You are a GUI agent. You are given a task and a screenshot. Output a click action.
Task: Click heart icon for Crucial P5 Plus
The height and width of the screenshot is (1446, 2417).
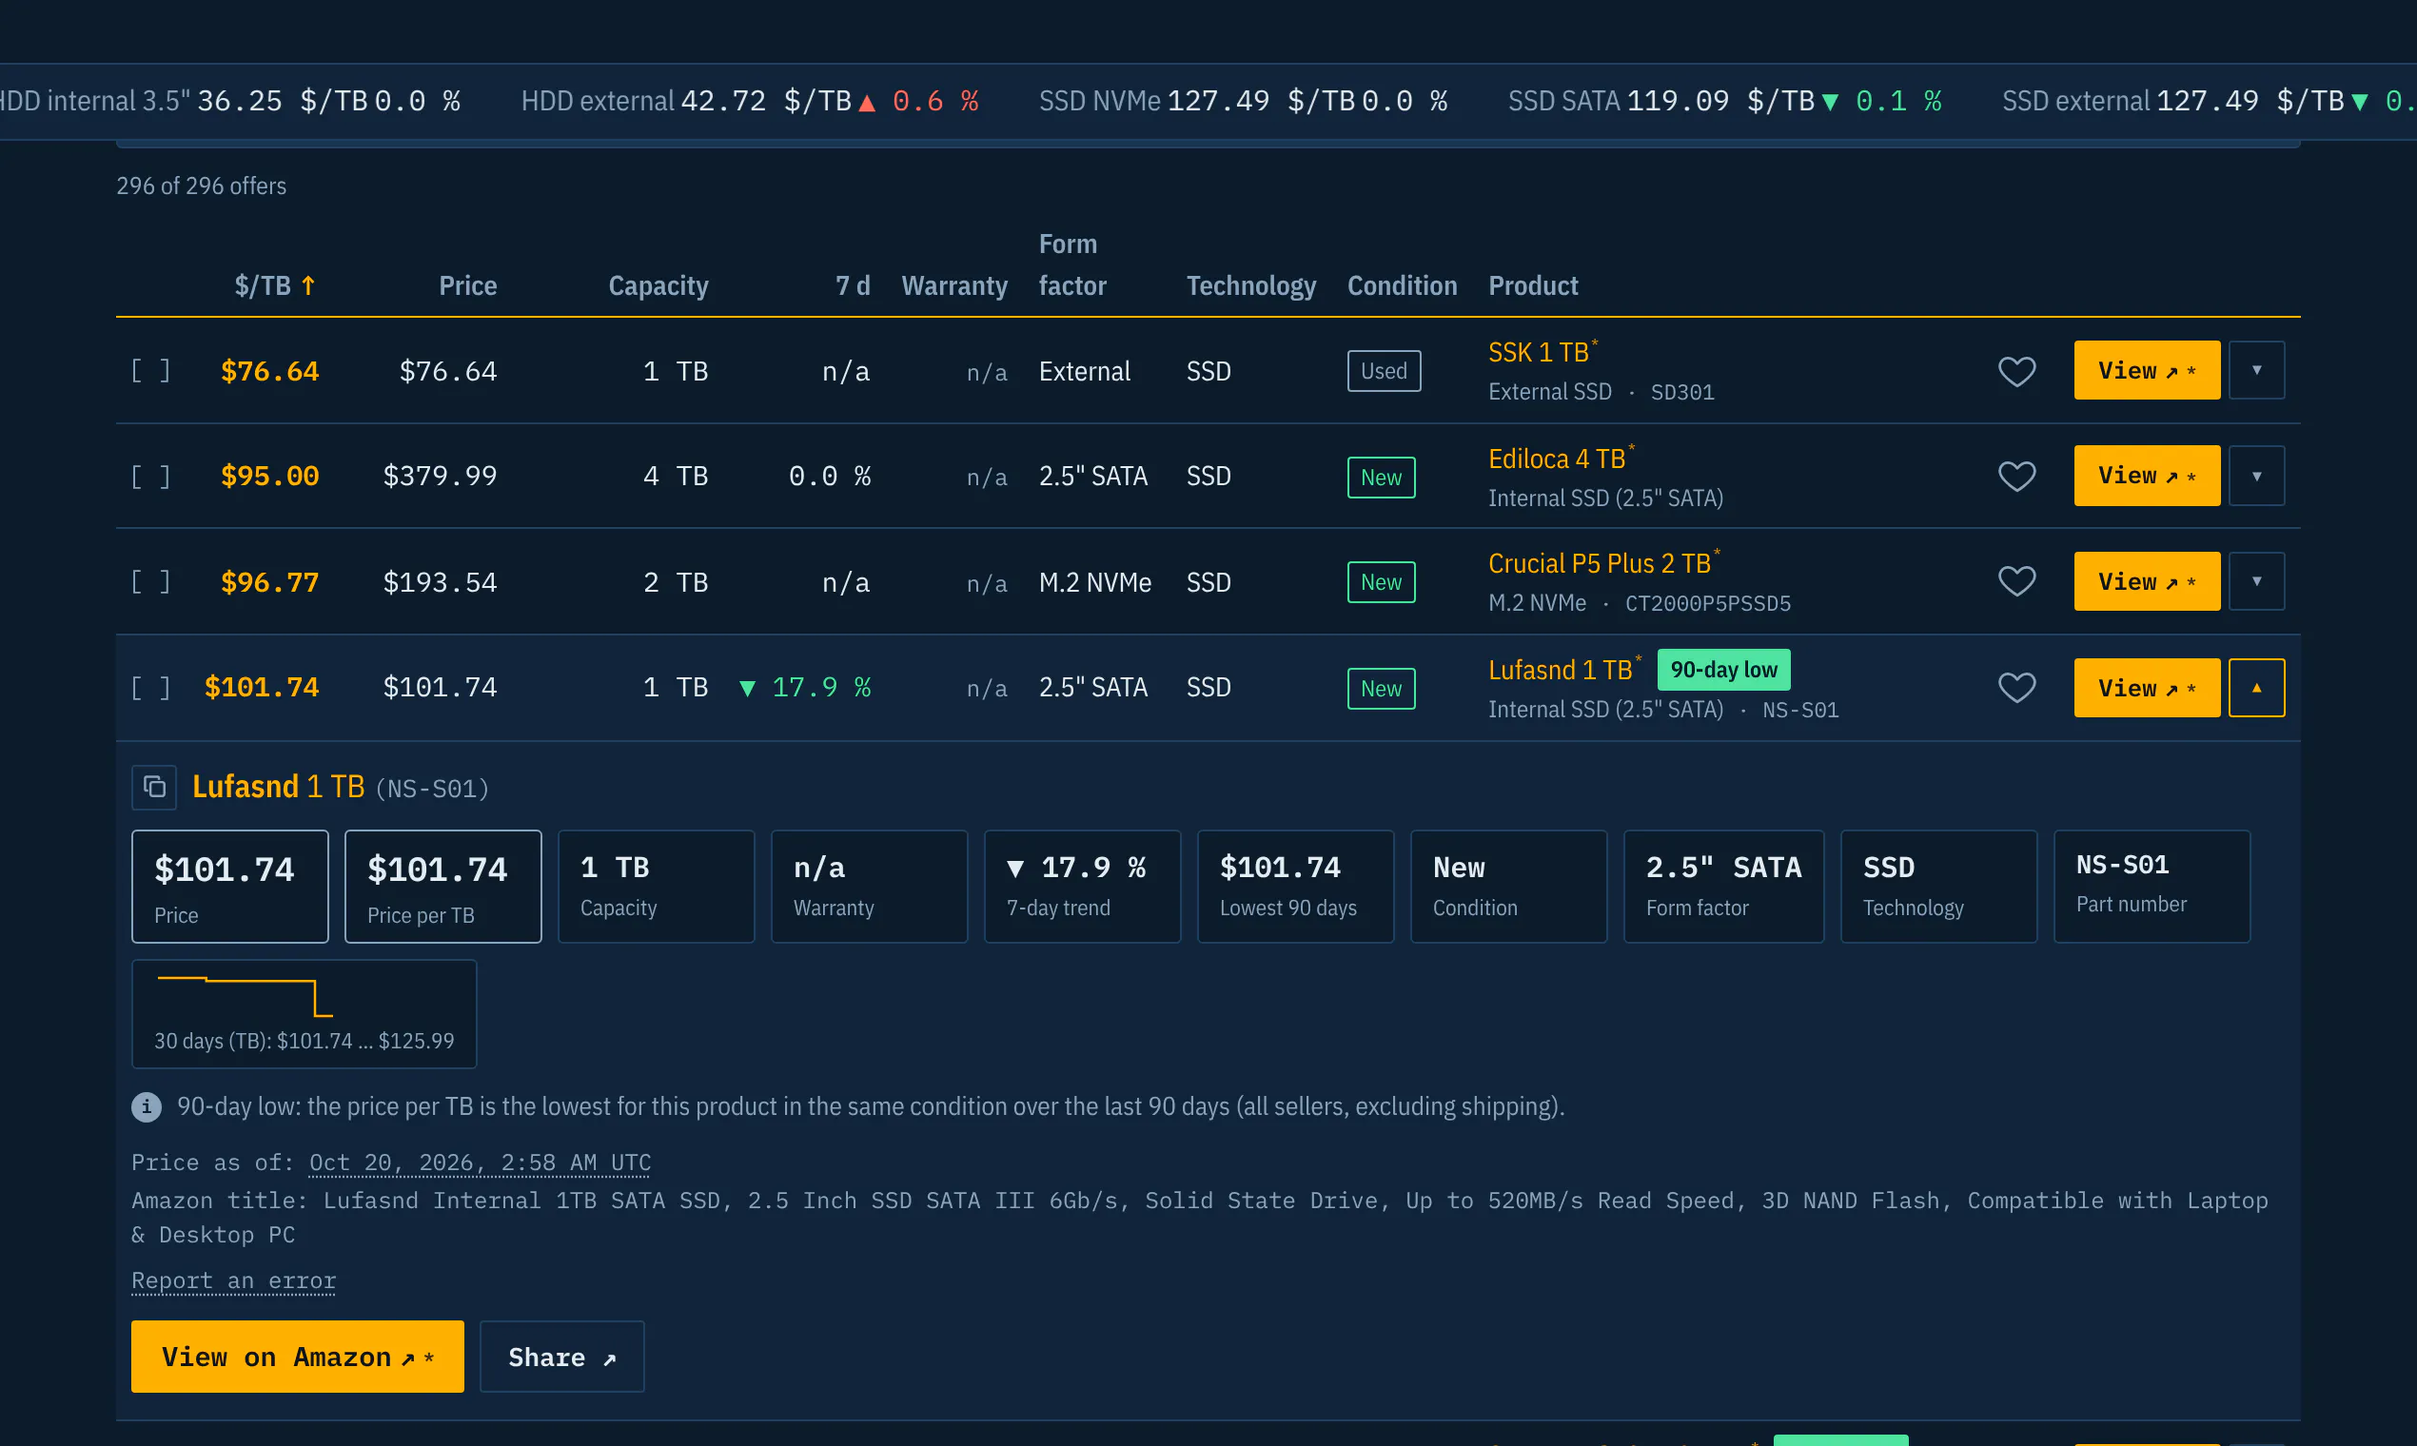tap(2016, 581)
